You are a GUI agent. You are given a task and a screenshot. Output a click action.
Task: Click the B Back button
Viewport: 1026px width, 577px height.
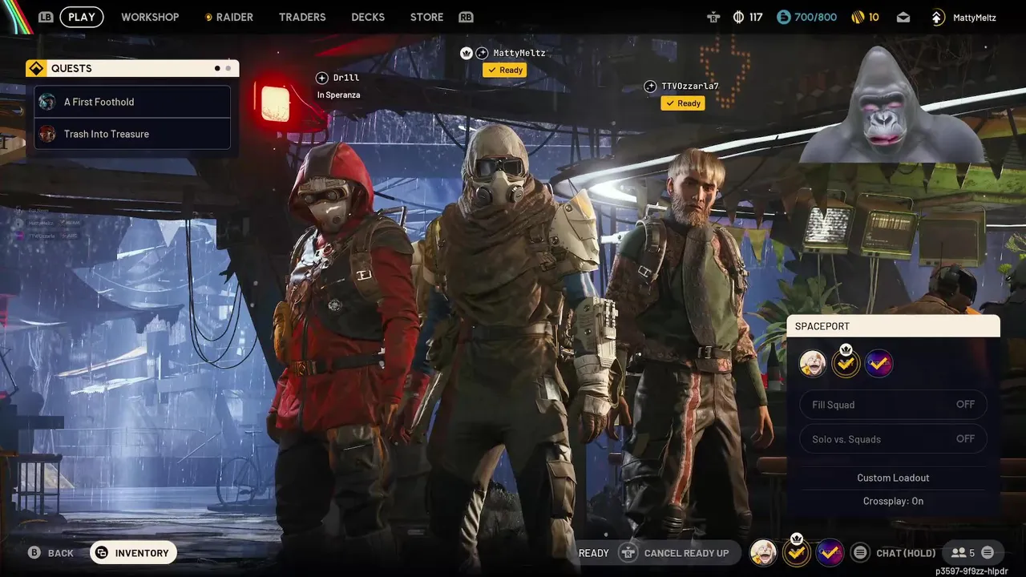(x=50, y=553)
